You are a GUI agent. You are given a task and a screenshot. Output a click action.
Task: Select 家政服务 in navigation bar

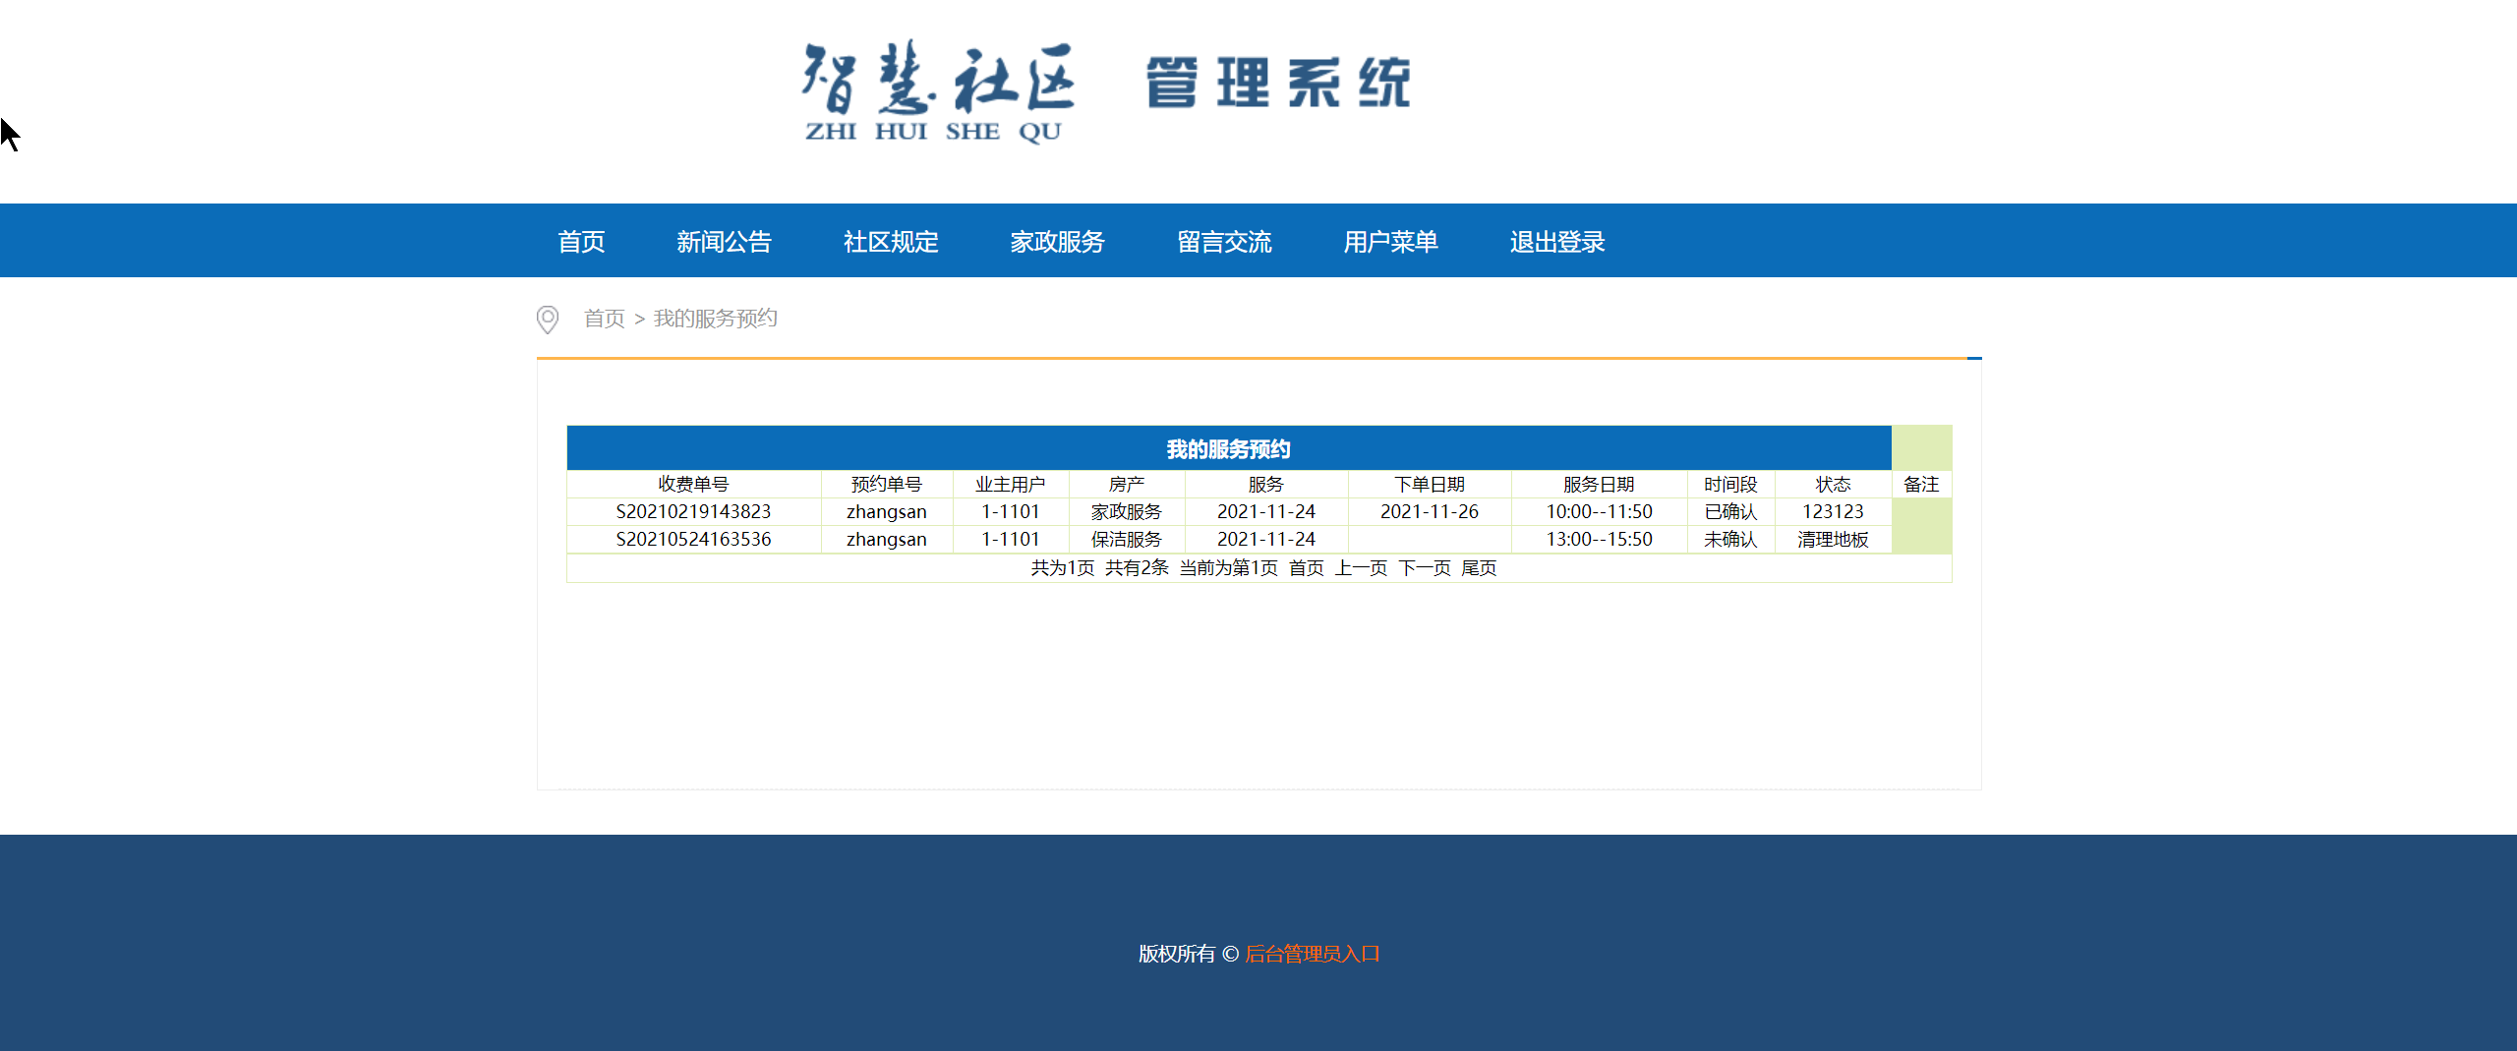[x=1057, y=242]
